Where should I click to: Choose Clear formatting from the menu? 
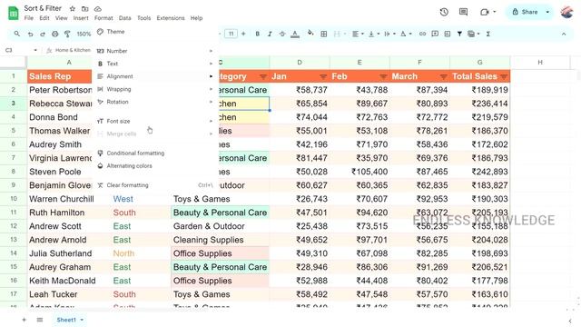155,185
